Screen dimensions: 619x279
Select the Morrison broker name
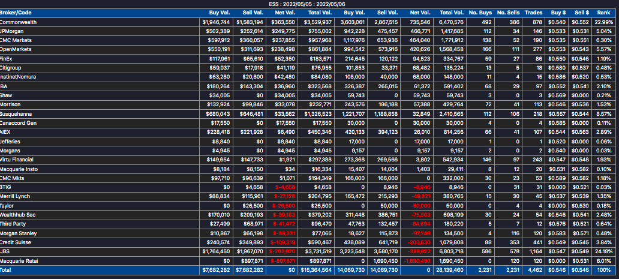(x=10, y=104)
